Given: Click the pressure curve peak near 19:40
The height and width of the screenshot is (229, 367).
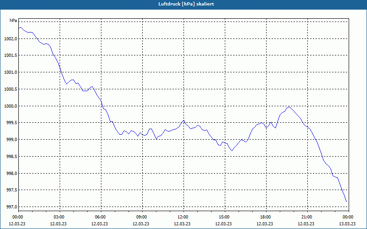Looking at the screenshot, I should tap(289, 107).
